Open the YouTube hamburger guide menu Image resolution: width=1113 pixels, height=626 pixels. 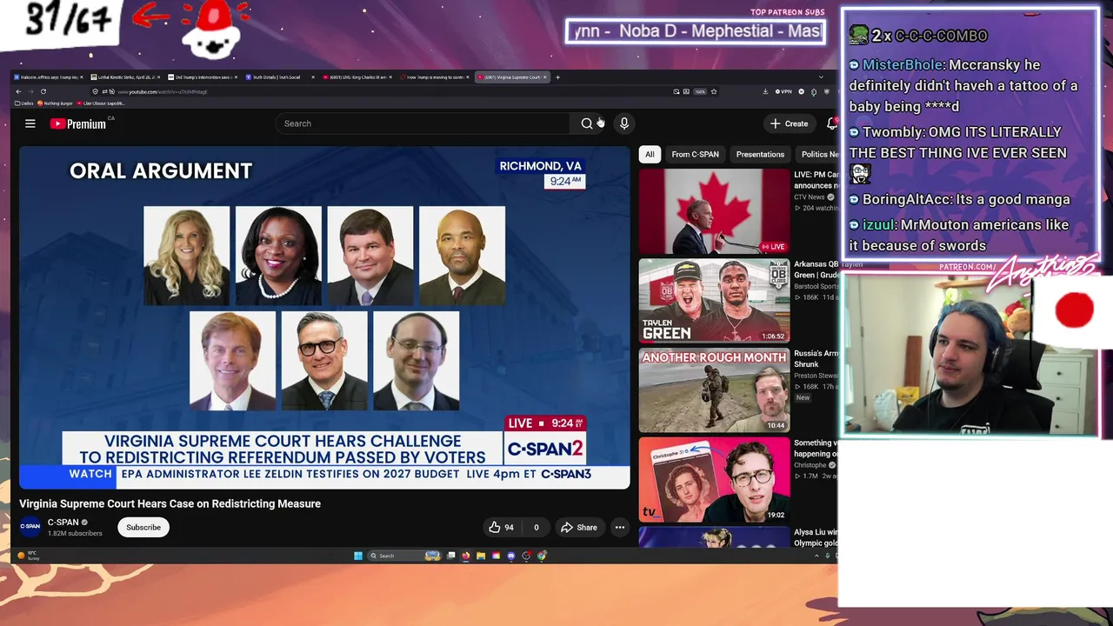(x=30, y=123)
